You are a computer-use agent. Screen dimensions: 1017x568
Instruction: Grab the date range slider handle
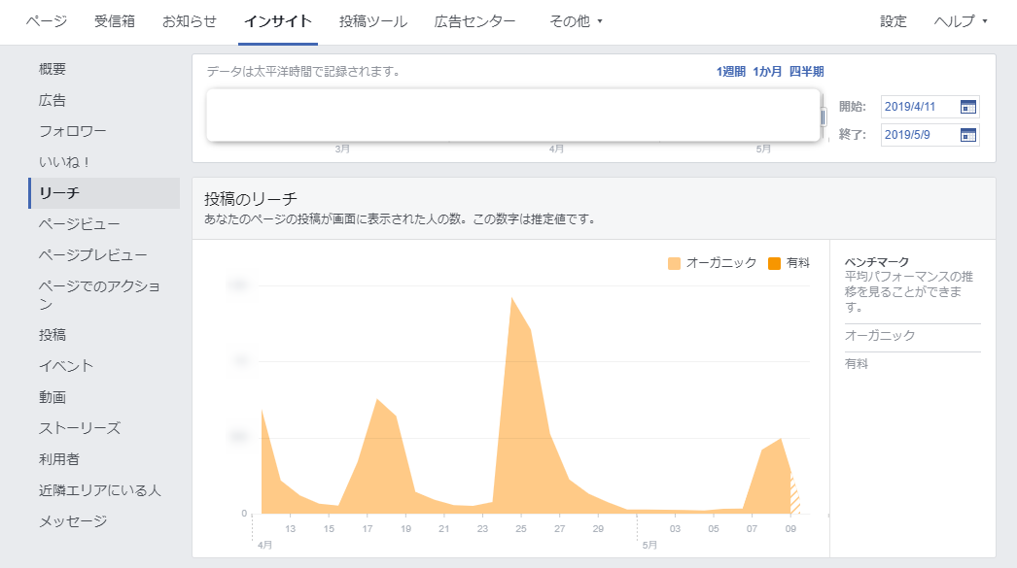pos(823,117)
